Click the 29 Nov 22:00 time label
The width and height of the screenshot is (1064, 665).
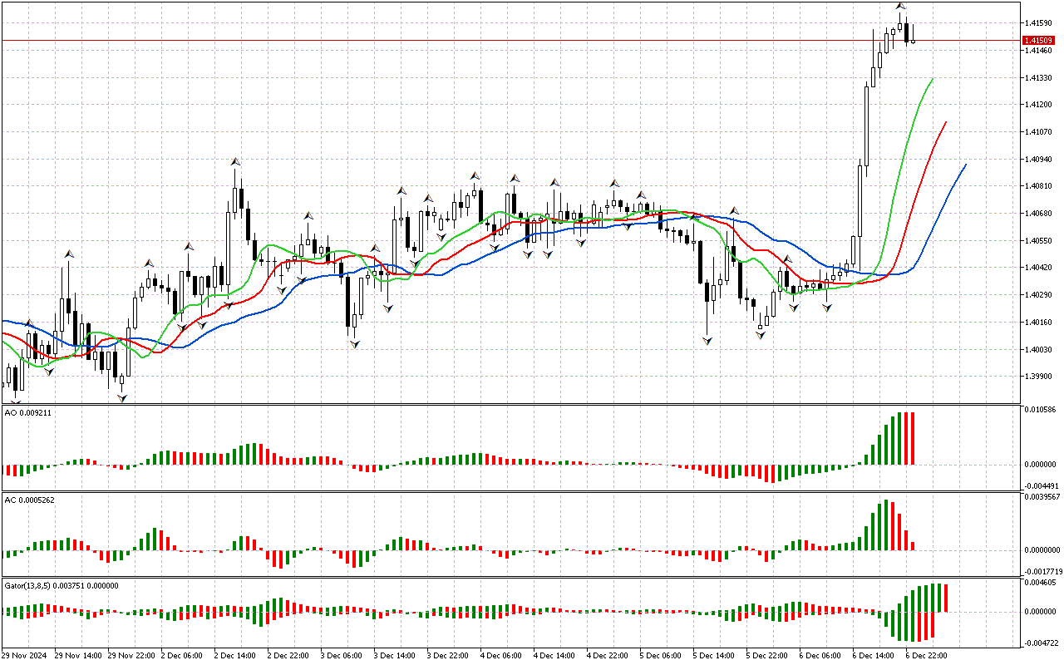[x=132, y=655]
